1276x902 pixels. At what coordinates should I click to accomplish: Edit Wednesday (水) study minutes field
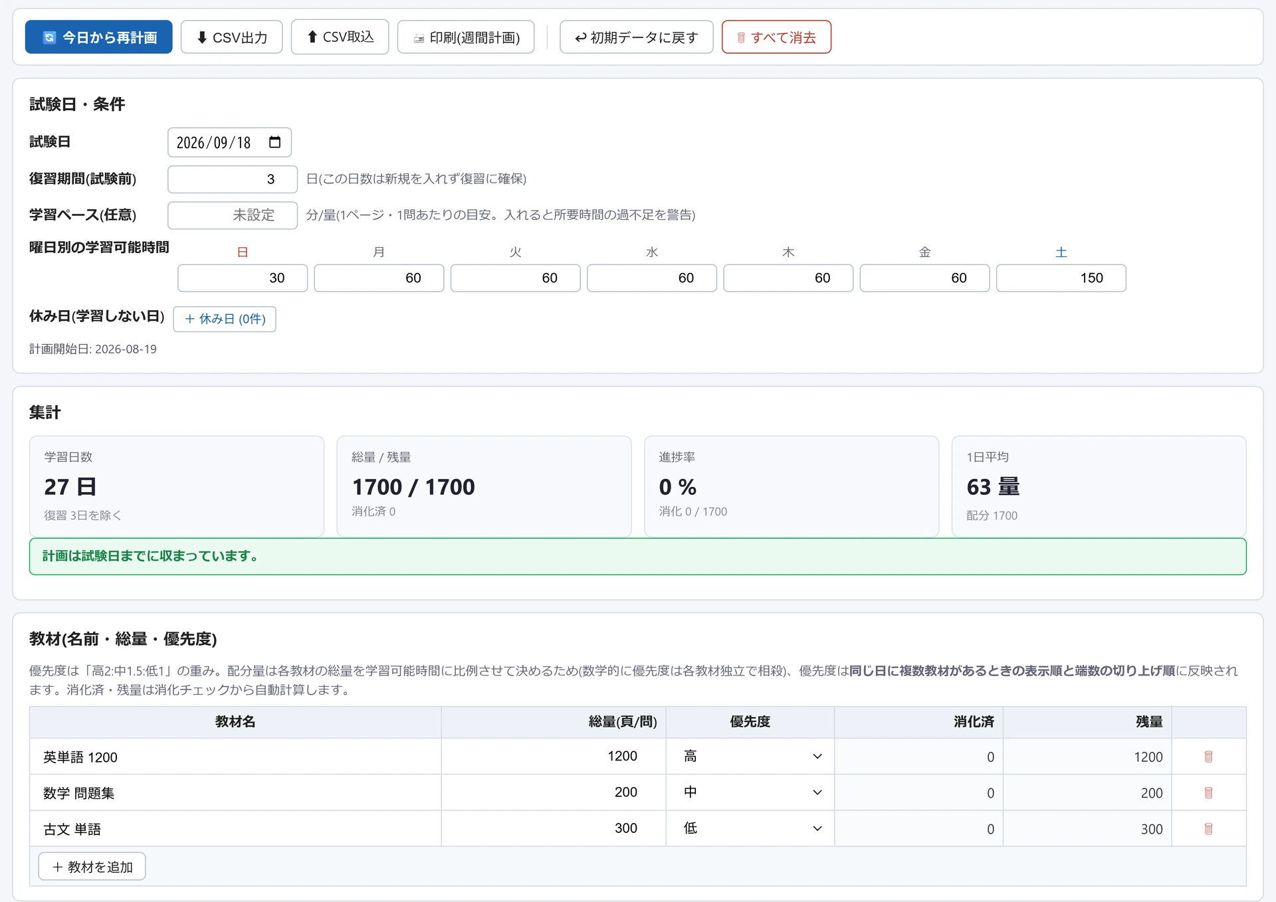click(652, 278)
